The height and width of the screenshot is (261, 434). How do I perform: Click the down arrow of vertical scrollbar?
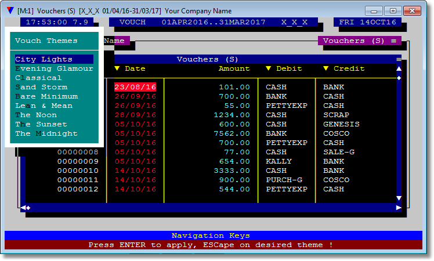[x=399, y=198]
